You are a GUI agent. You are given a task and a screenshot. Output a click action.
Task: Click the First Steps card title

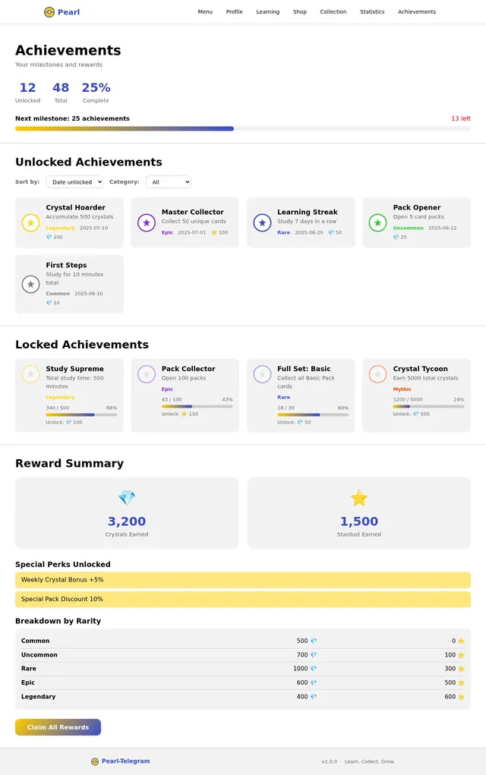click(66, 266)
